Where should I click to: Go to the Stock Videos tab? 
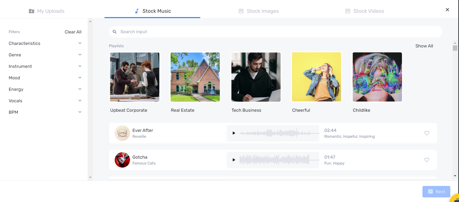364,11
